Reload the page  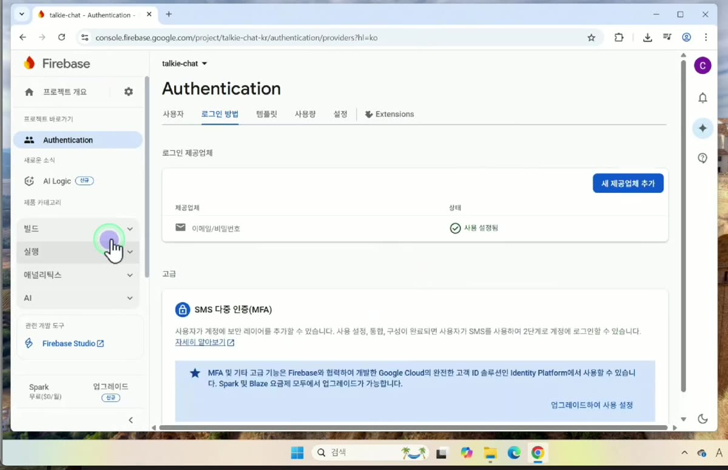pyautogui.click(x=61, y=38)
